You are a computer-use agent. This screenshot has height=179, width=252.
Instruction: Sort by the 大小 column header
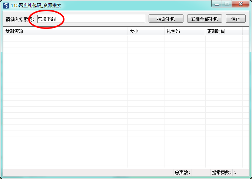pos(146,31)
